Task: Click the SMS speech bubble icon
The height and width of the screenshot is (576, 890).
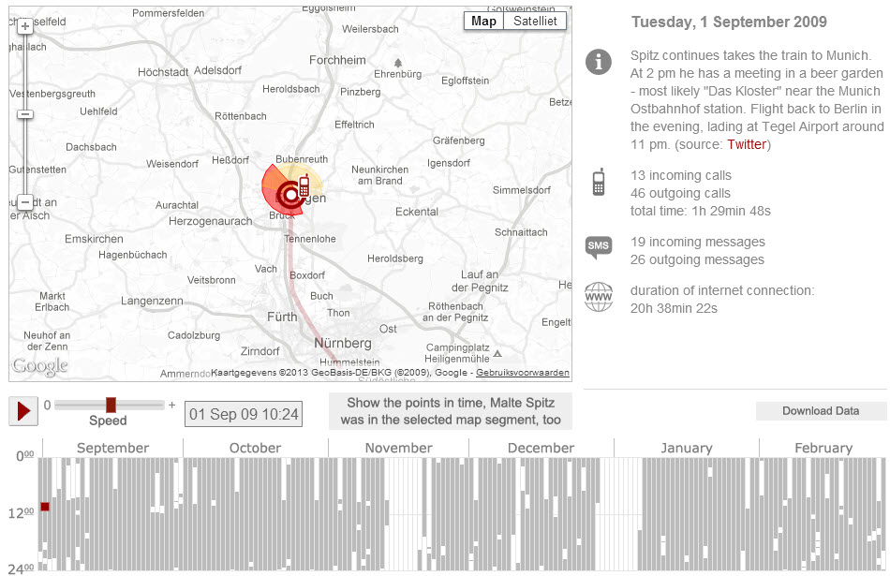Action: pyautogui.click(x=599, y=247)
